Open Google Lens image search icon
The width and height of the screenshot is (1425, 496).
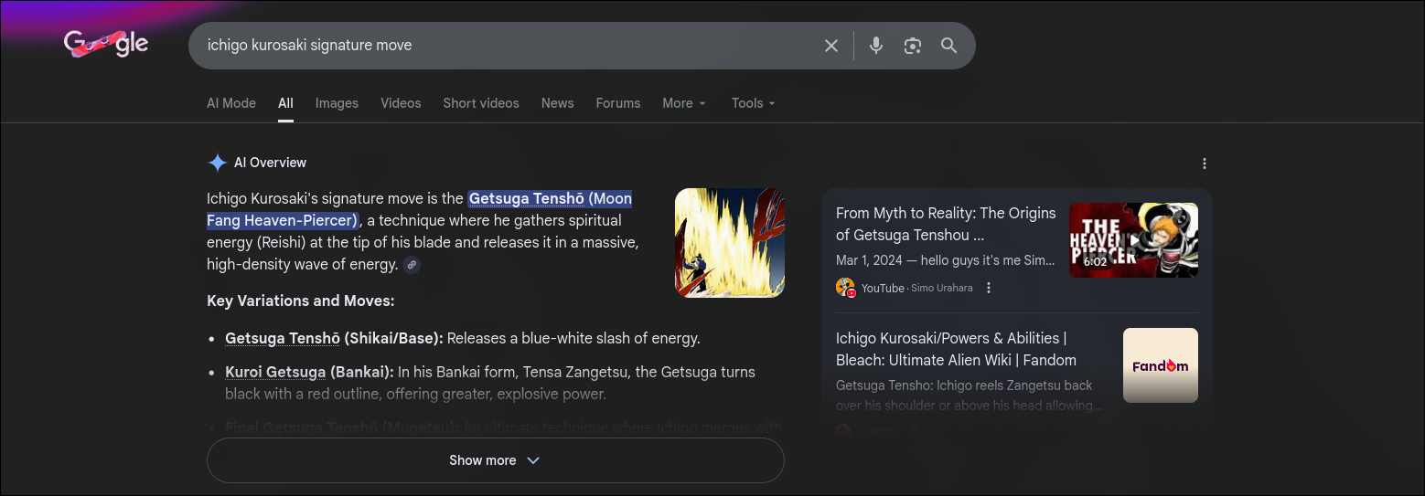[x=912, y=46]
